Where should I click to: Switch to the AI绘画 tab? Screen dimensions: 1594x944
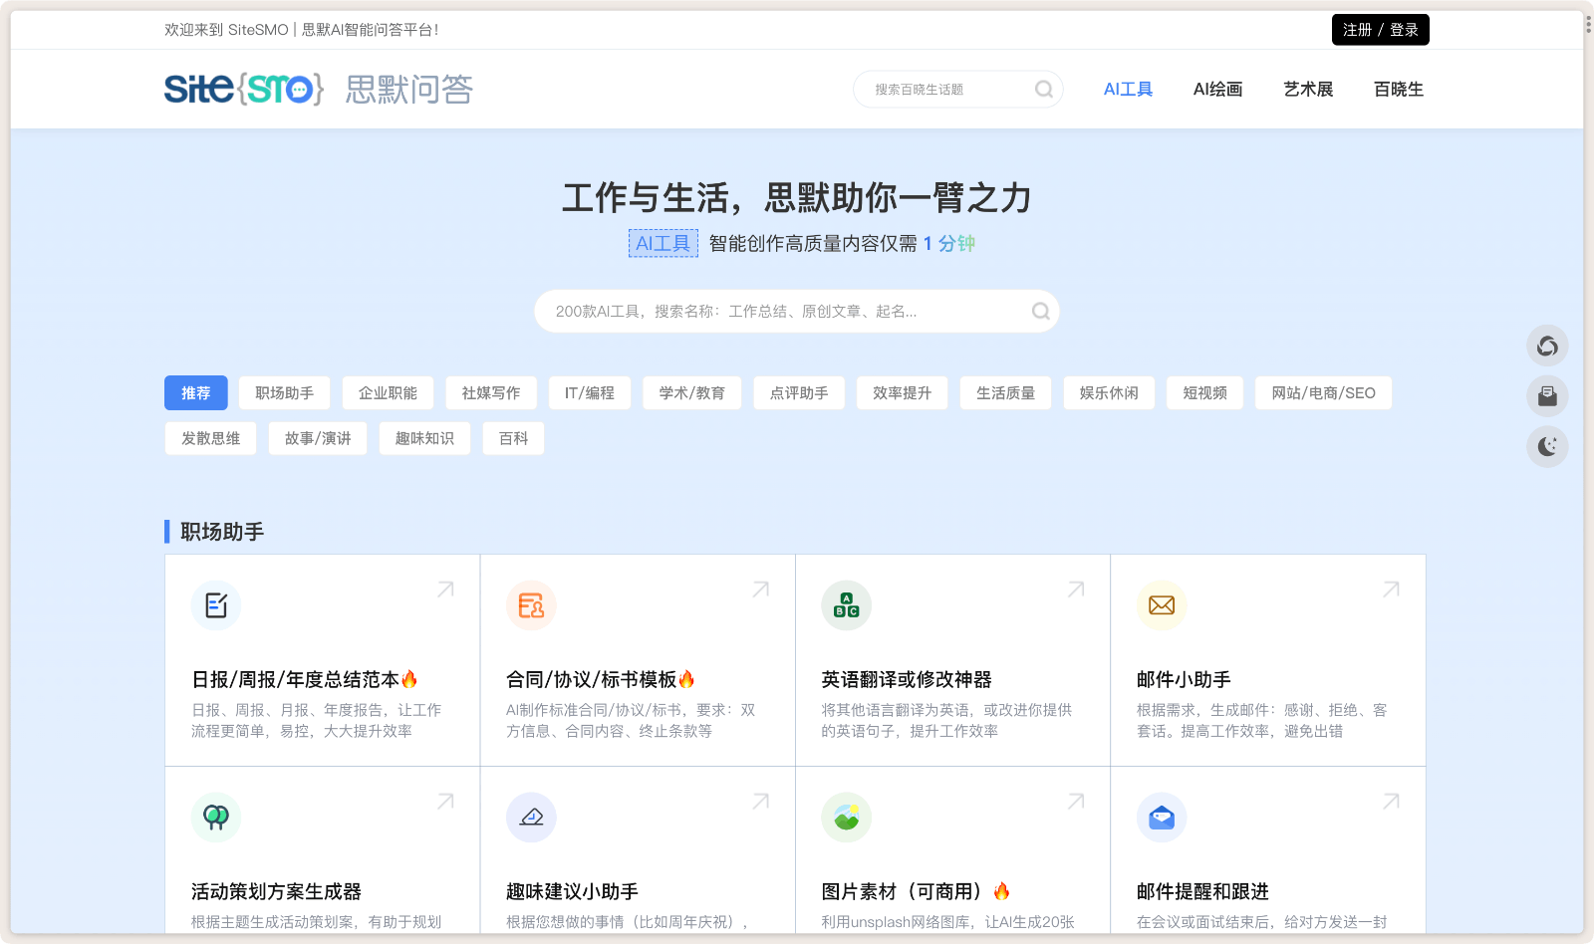pyautogui.click(x=1217, y=89)
